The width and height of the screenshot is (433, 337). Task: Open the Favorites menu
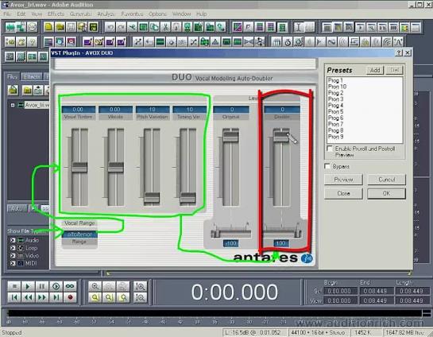132,14
